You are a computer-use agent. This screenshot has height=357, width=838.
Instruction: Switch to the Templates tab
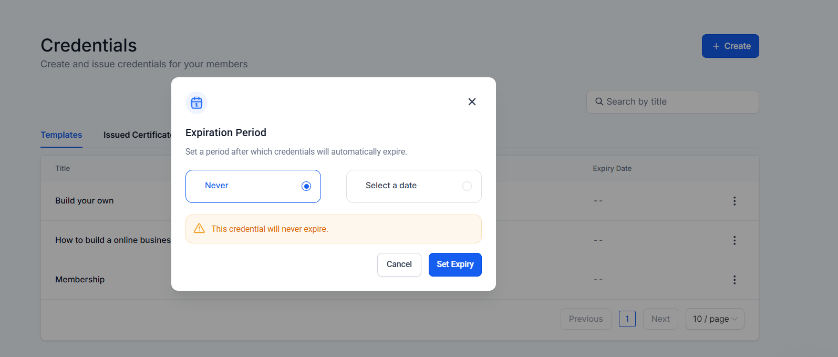[61, 135]
